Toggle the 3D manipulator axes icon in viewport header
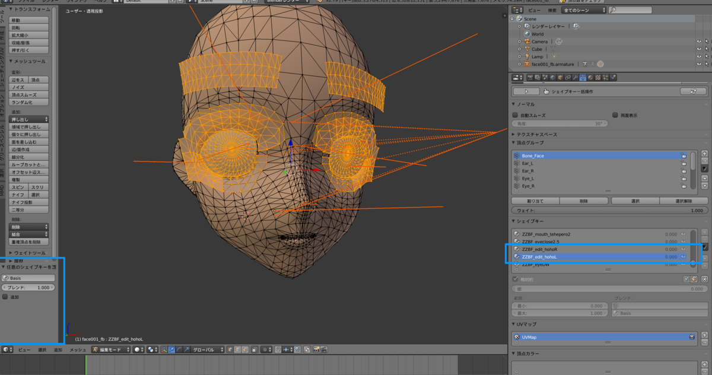Viewport: 712px width, 375px height. (163, 350)
